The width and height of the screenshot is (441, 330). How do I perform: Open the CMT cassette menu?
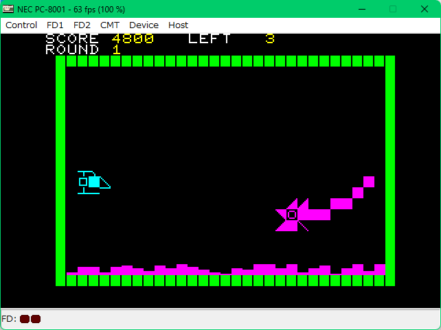coord(109,25)
